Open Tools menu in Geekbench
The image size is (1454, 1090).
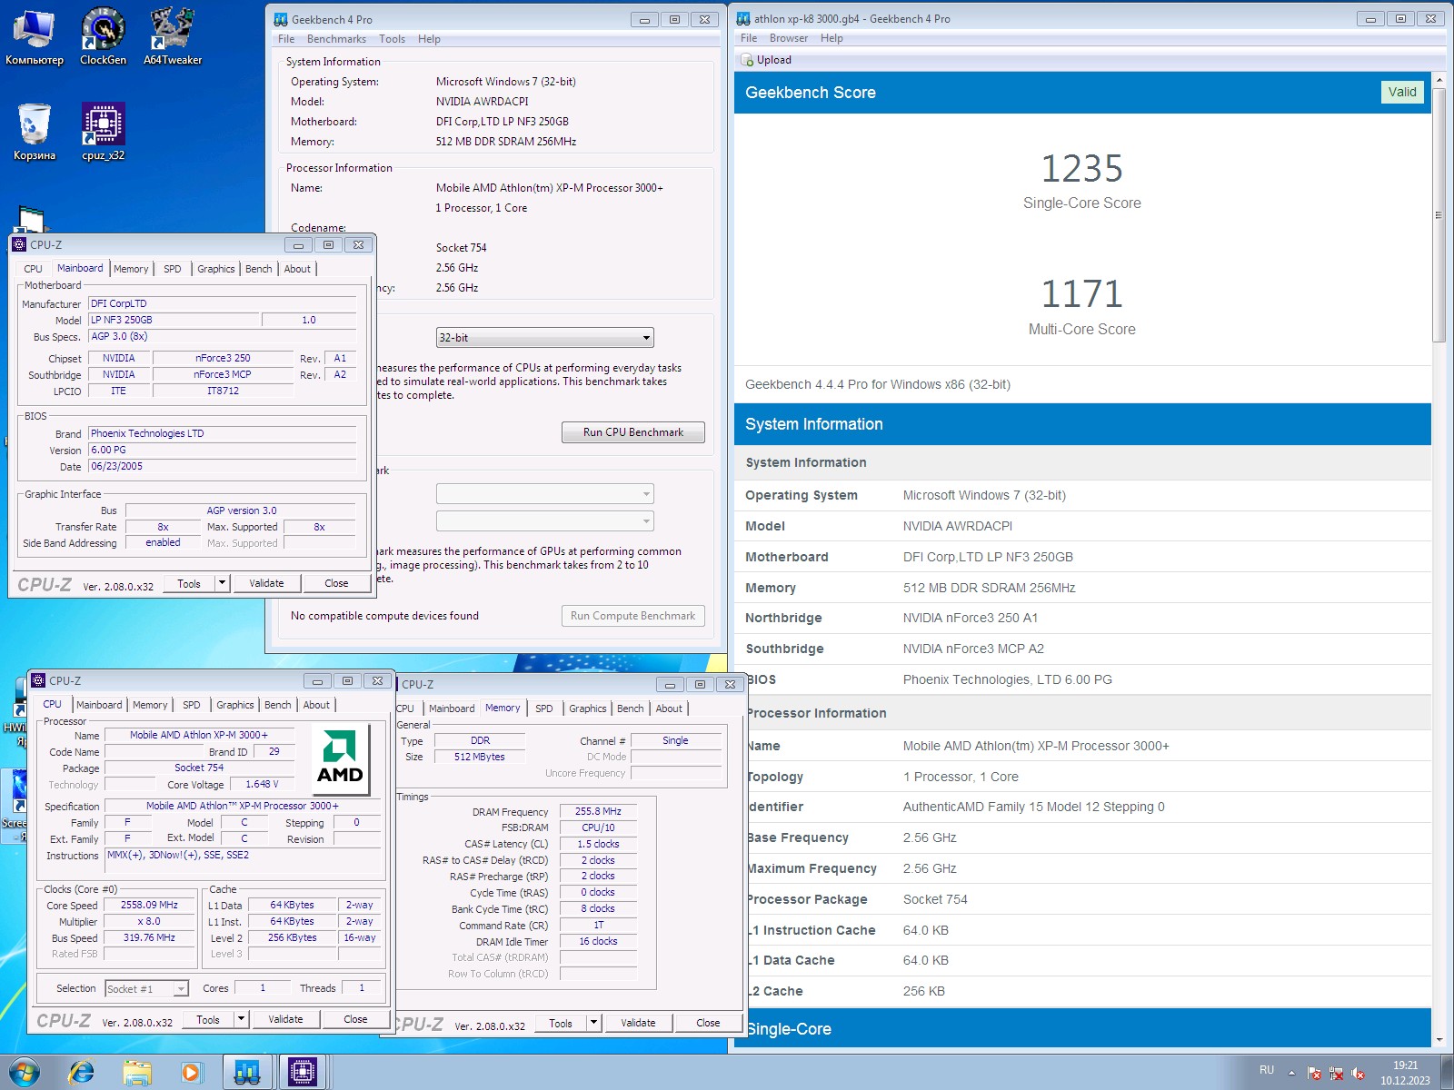pyautogui.click(x=392, y=39)
